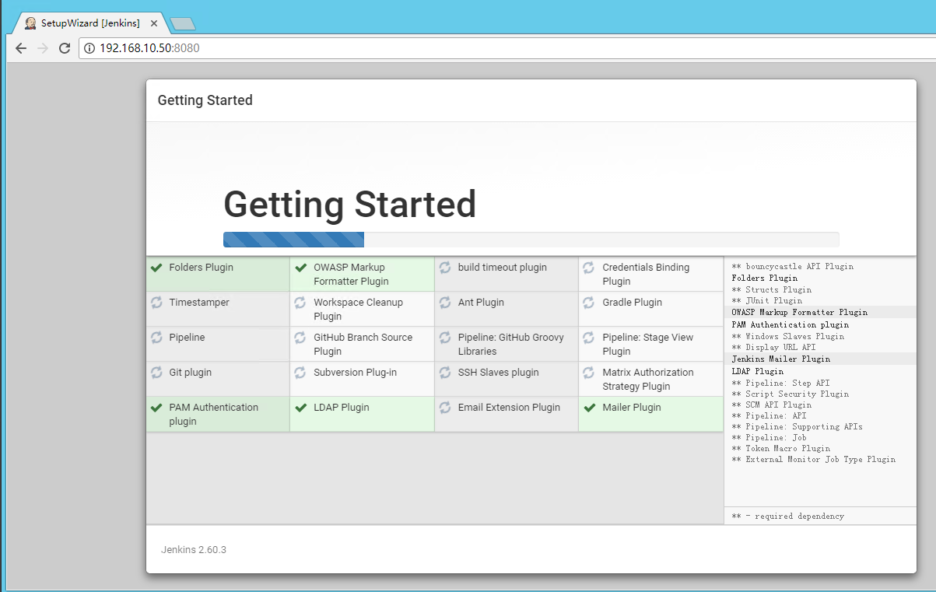This screenshot has width=936, height=592.
Task: Click the SSH Slaves plugin label
Action: coord(499,373)
